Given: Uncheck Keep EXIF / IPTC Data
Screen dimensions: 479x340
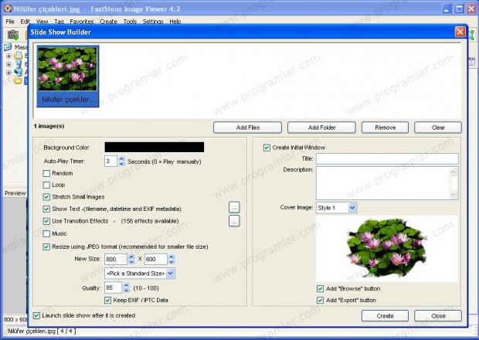Looking at the screenshot, I should coord(107,301).
